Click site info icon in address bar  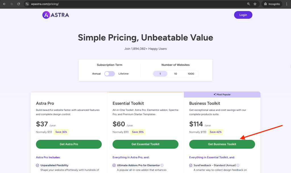point(27,4)
